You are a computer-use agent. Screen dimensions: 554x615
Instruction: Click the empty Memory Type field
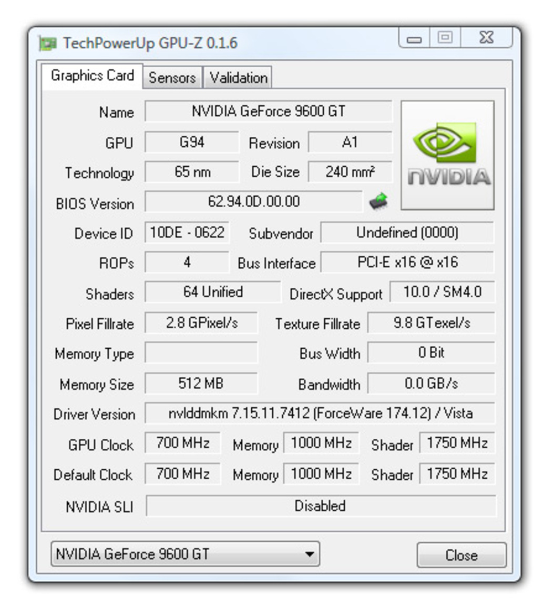point(201,352)
